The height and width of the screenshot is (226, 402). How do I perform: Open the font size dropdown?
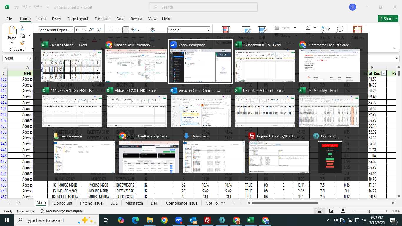click(x=85, y=30)
